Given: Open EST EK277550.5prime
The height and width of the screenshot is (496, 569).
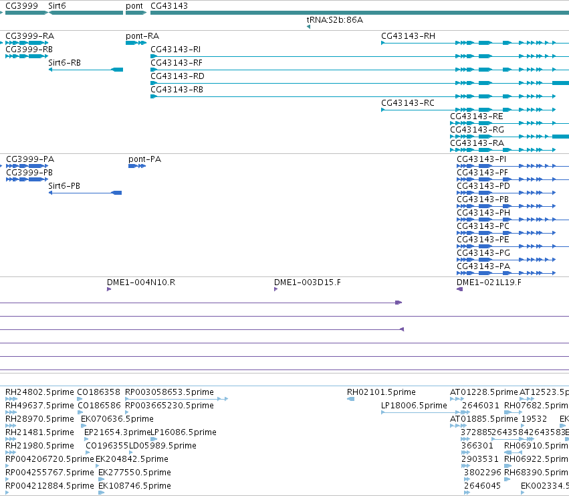Looking at the screenshot, I should 134,473.
